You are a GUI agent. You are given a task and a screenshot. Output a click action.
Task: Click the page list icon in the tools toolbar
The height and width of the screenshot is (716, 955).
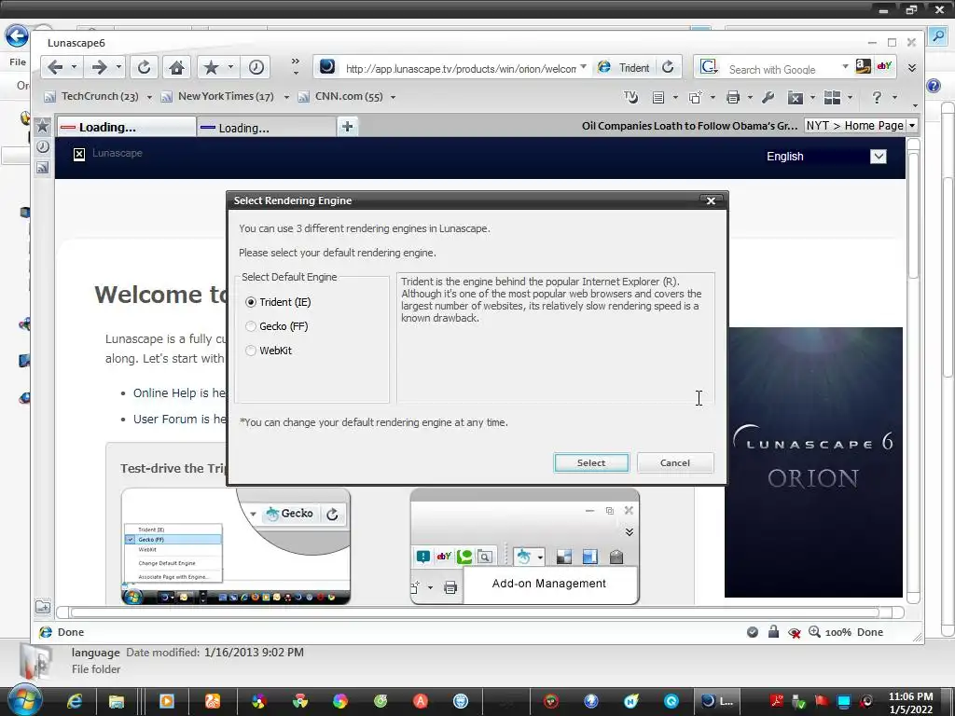click(657, 97)
